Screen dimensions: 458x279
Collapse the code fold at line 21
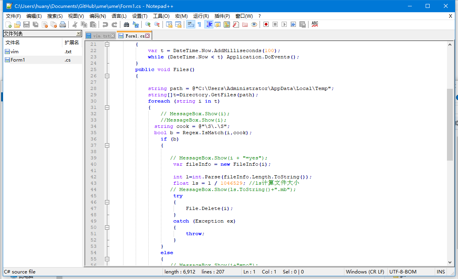tap(107, 45)
